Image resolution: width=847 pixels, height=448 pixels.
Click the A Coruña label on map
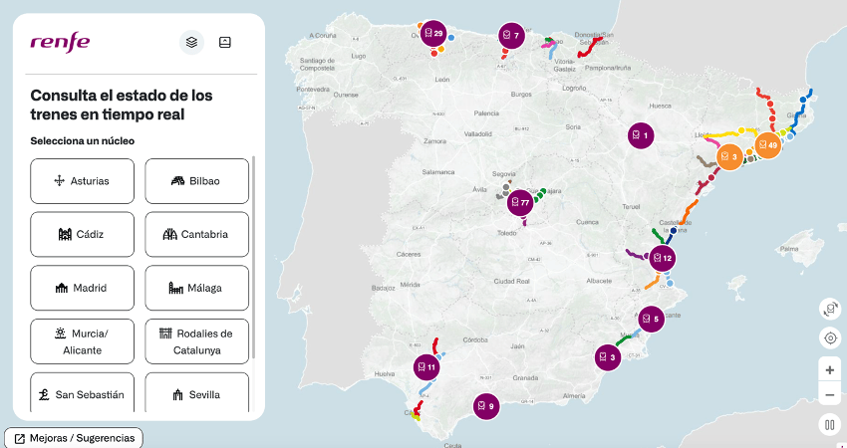click(x=323, y=36)
